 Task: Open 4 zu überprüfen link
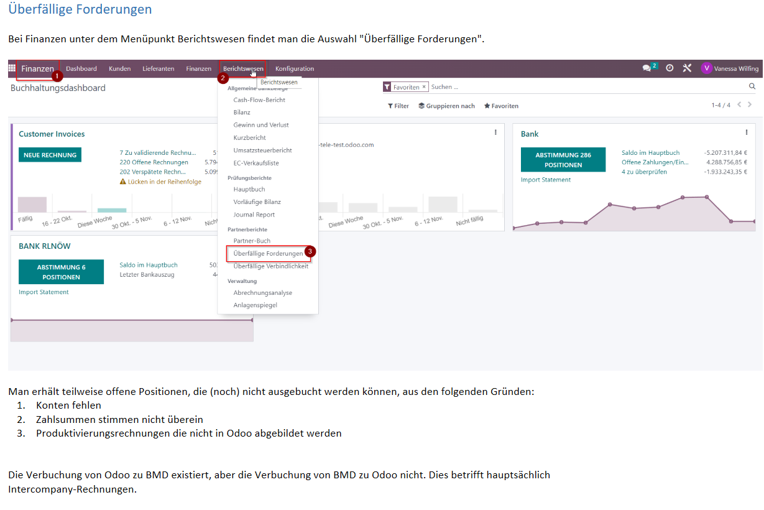(644, 172)
